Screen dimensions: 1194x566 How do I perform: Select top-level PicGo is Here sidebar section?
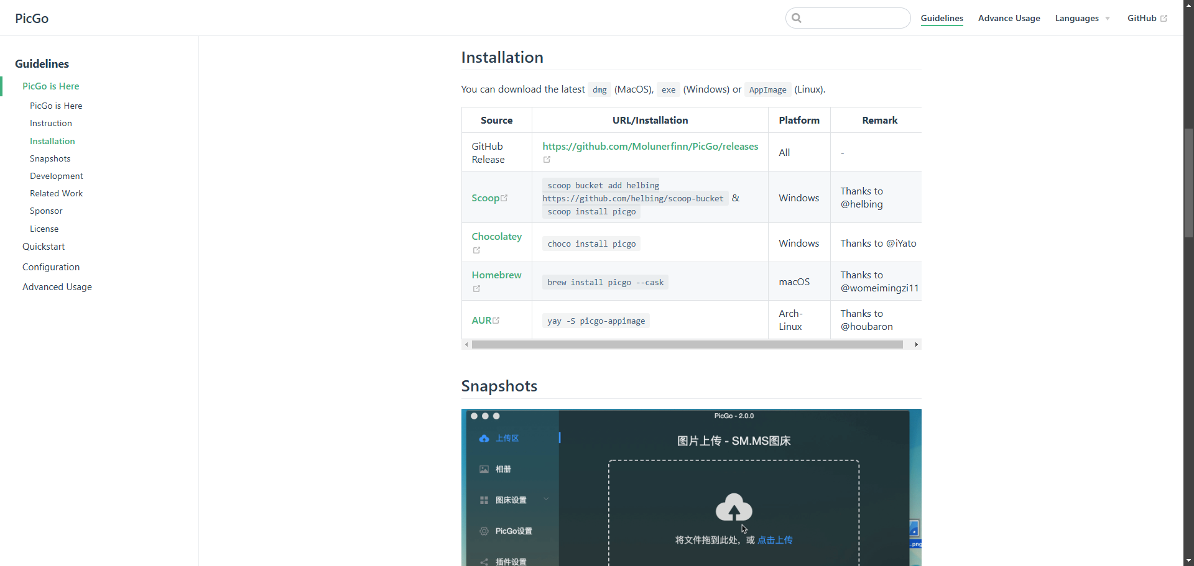[51, 86]
